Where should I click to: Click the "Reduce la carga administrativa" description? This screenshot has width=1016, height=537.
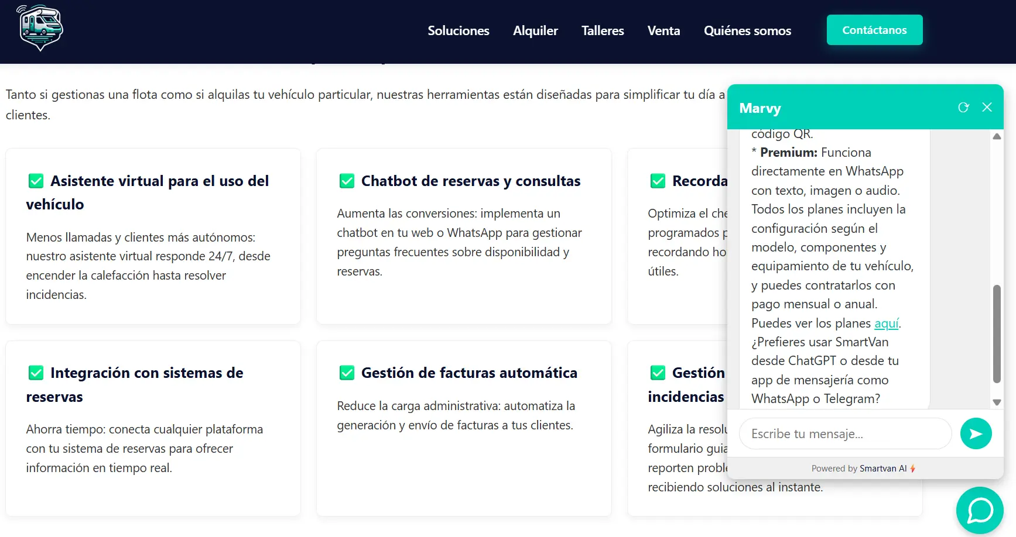click(x=456, y=415)
